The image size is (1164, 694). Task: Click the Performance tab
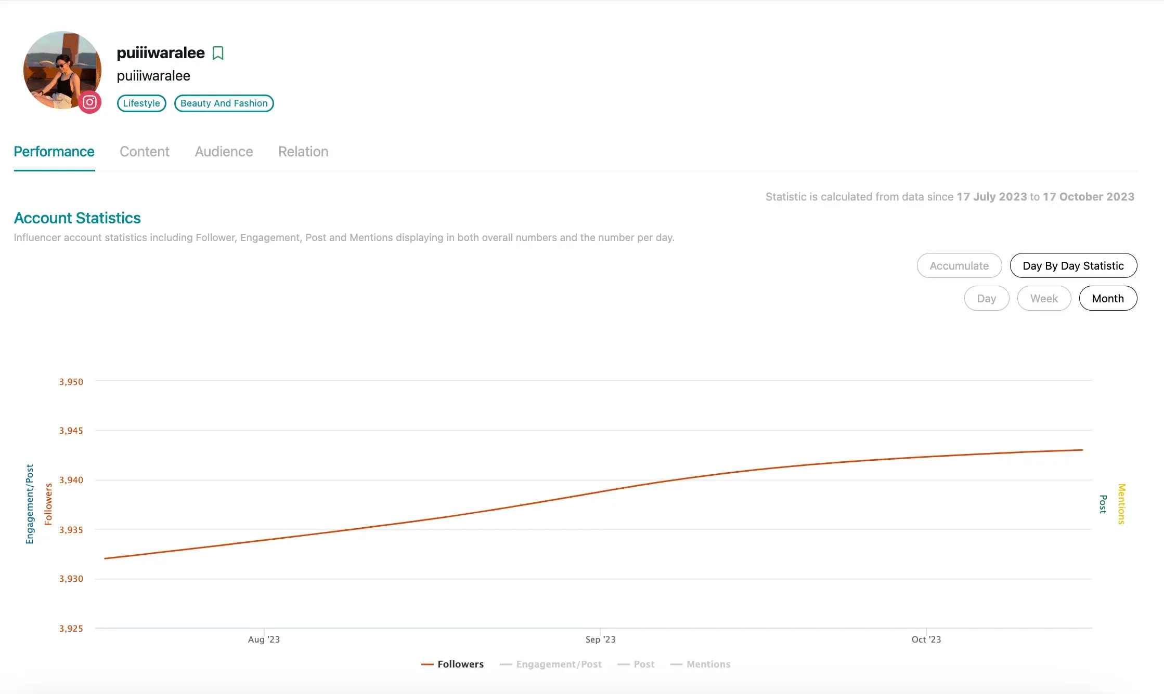[54, 151]
